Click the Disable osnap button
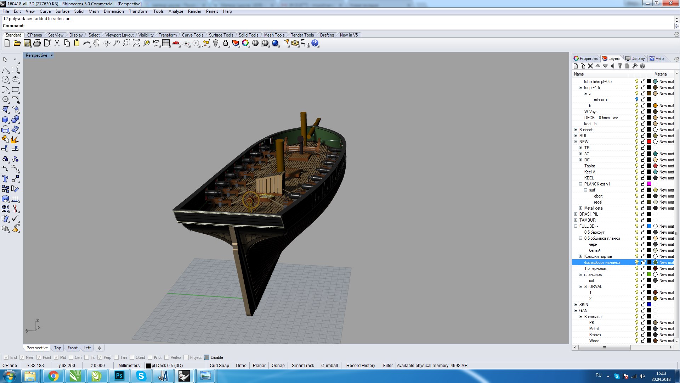The image size is (680, 383). point(214,357)
